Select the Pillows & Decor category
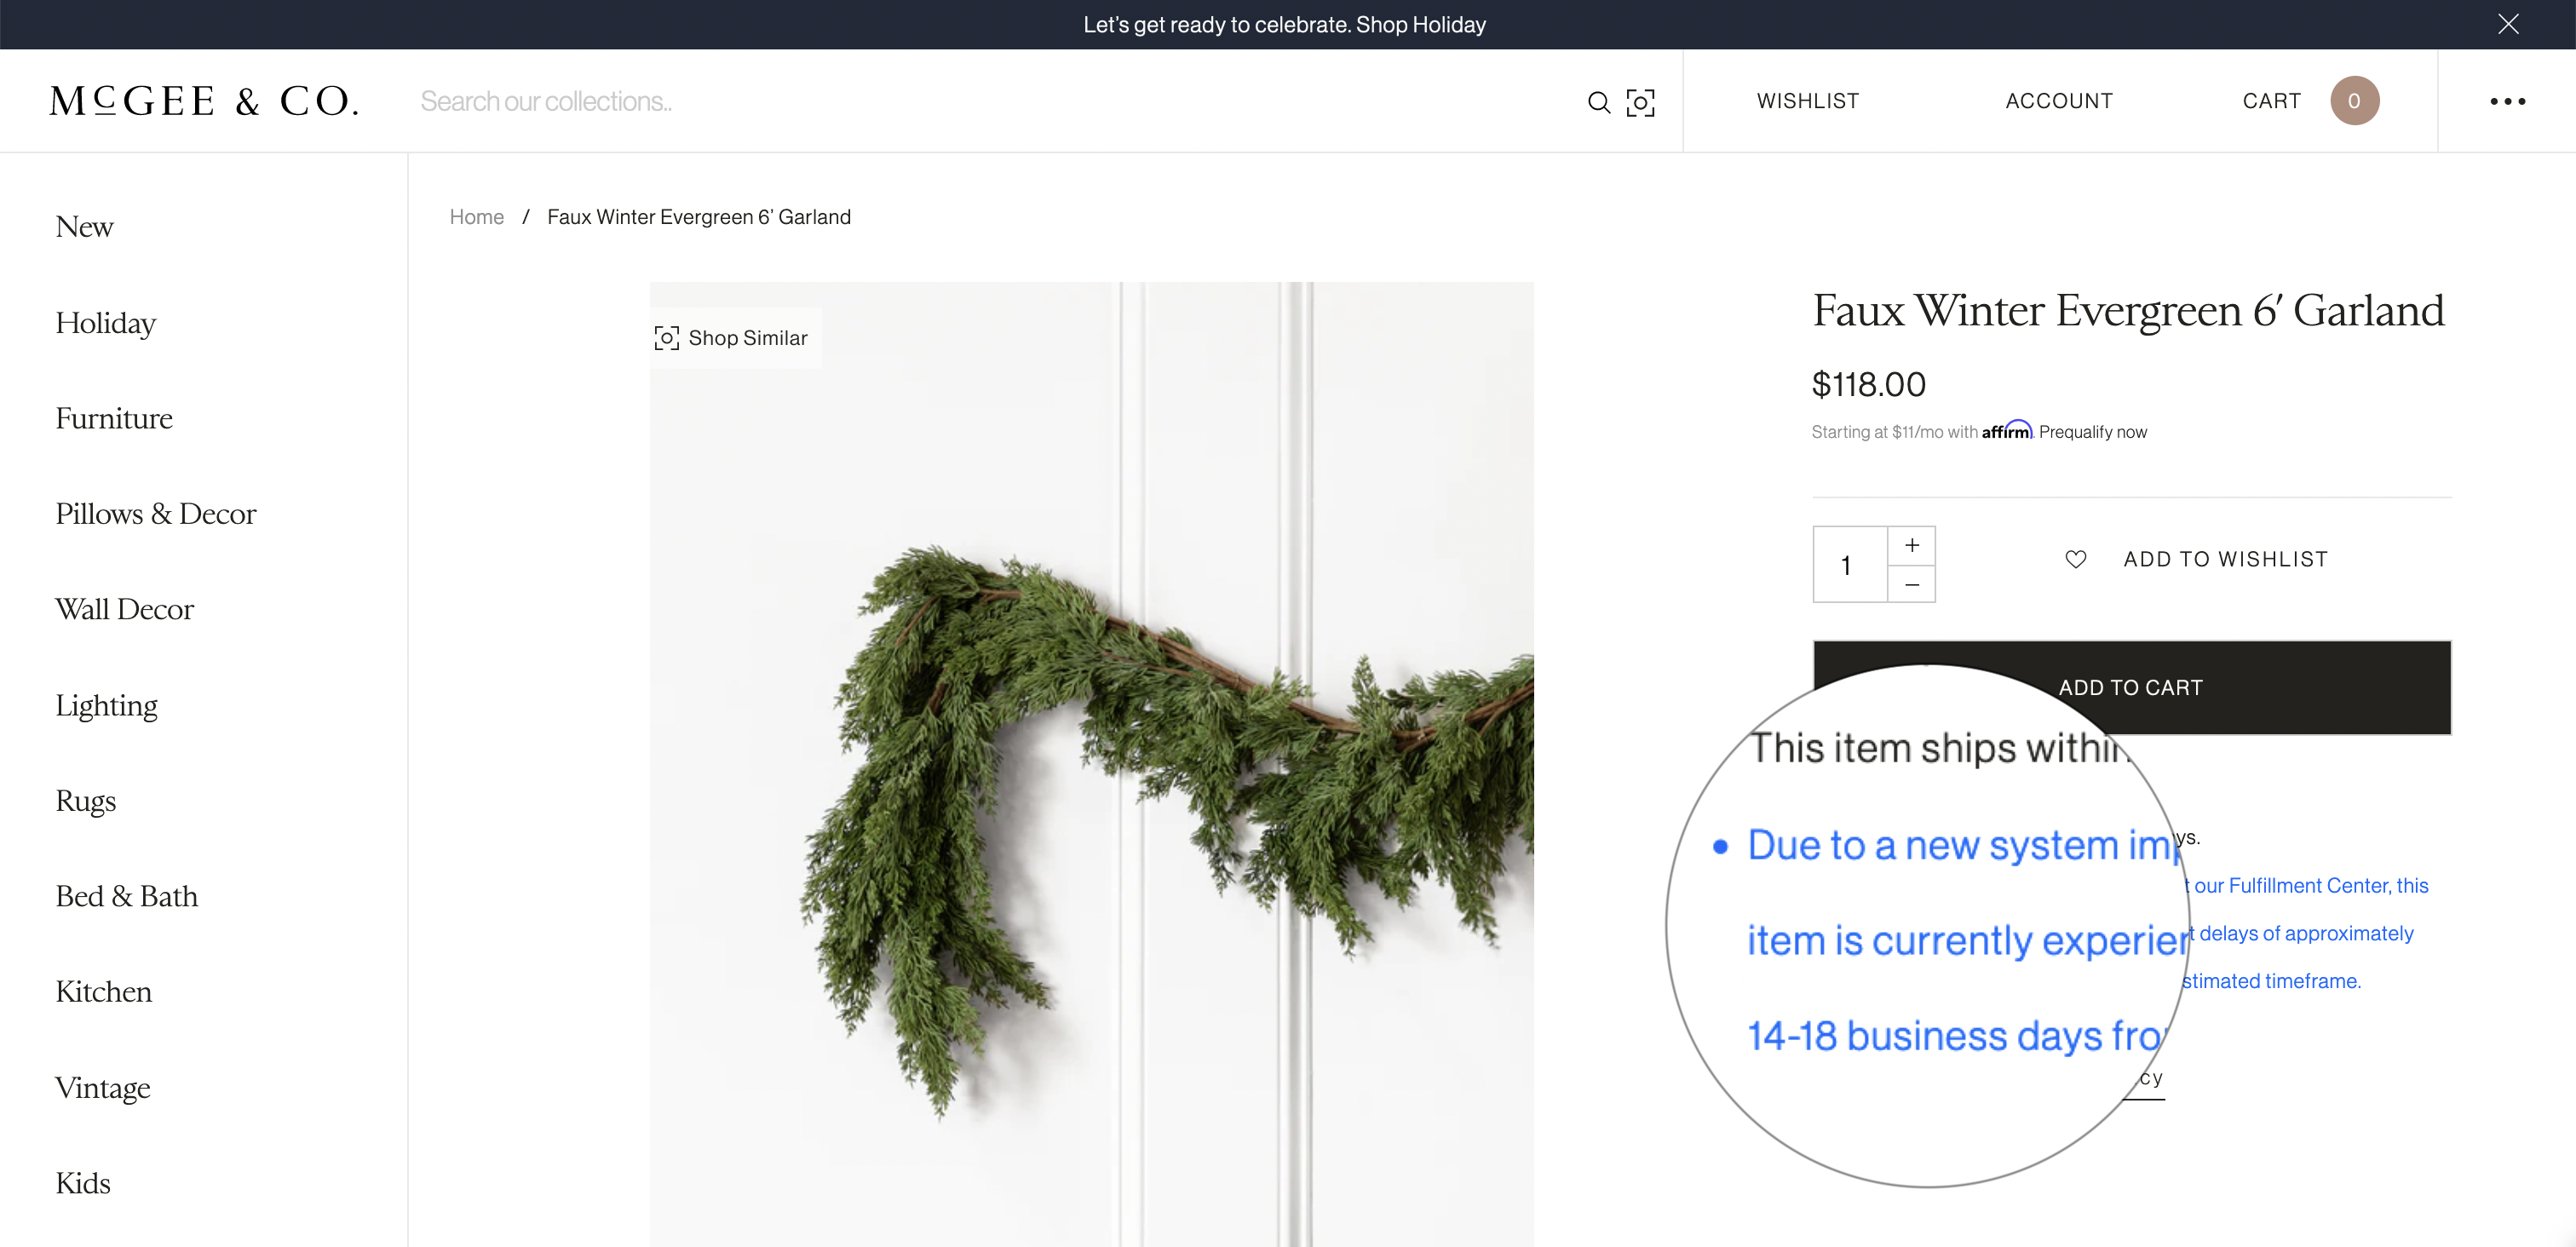 [x=156, y=513]
